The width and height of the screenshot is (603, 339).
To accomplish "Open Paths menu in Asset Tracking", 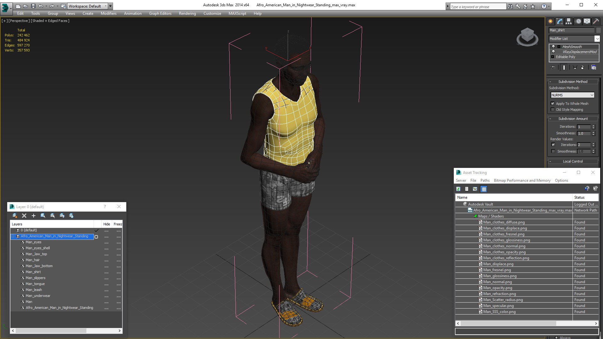I will (x=485, y=180).
